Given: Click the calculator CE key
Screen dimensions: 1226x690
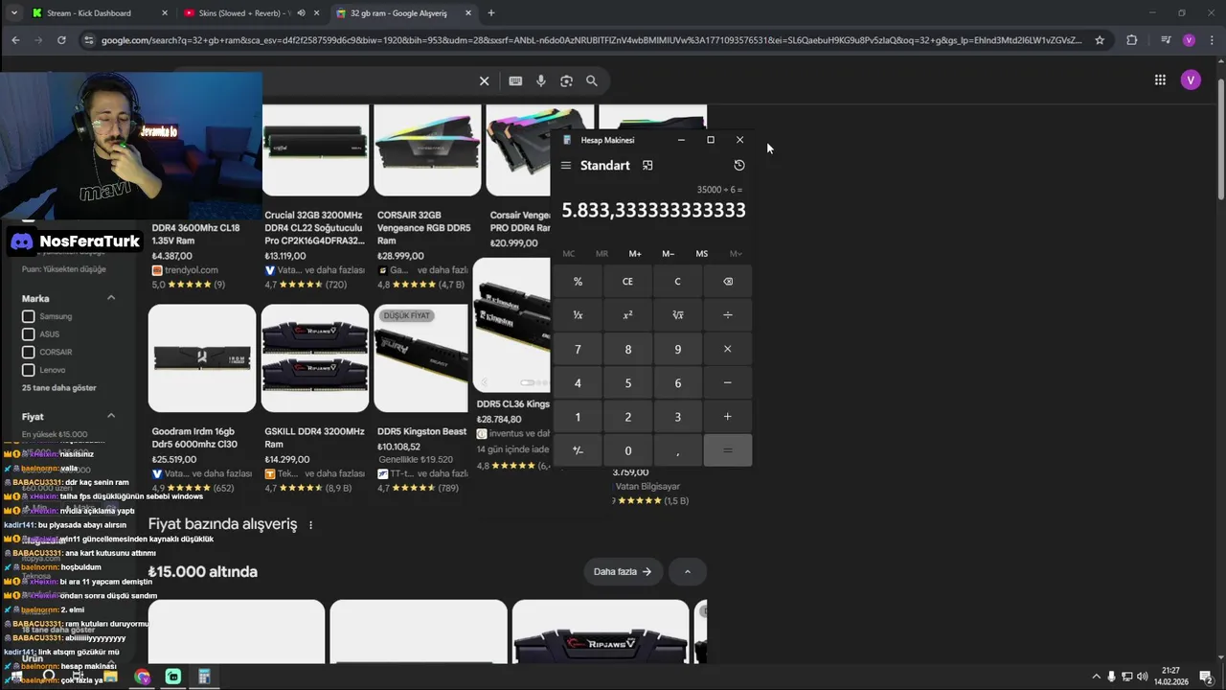Looking at the screenshot, I should [627, 282].
